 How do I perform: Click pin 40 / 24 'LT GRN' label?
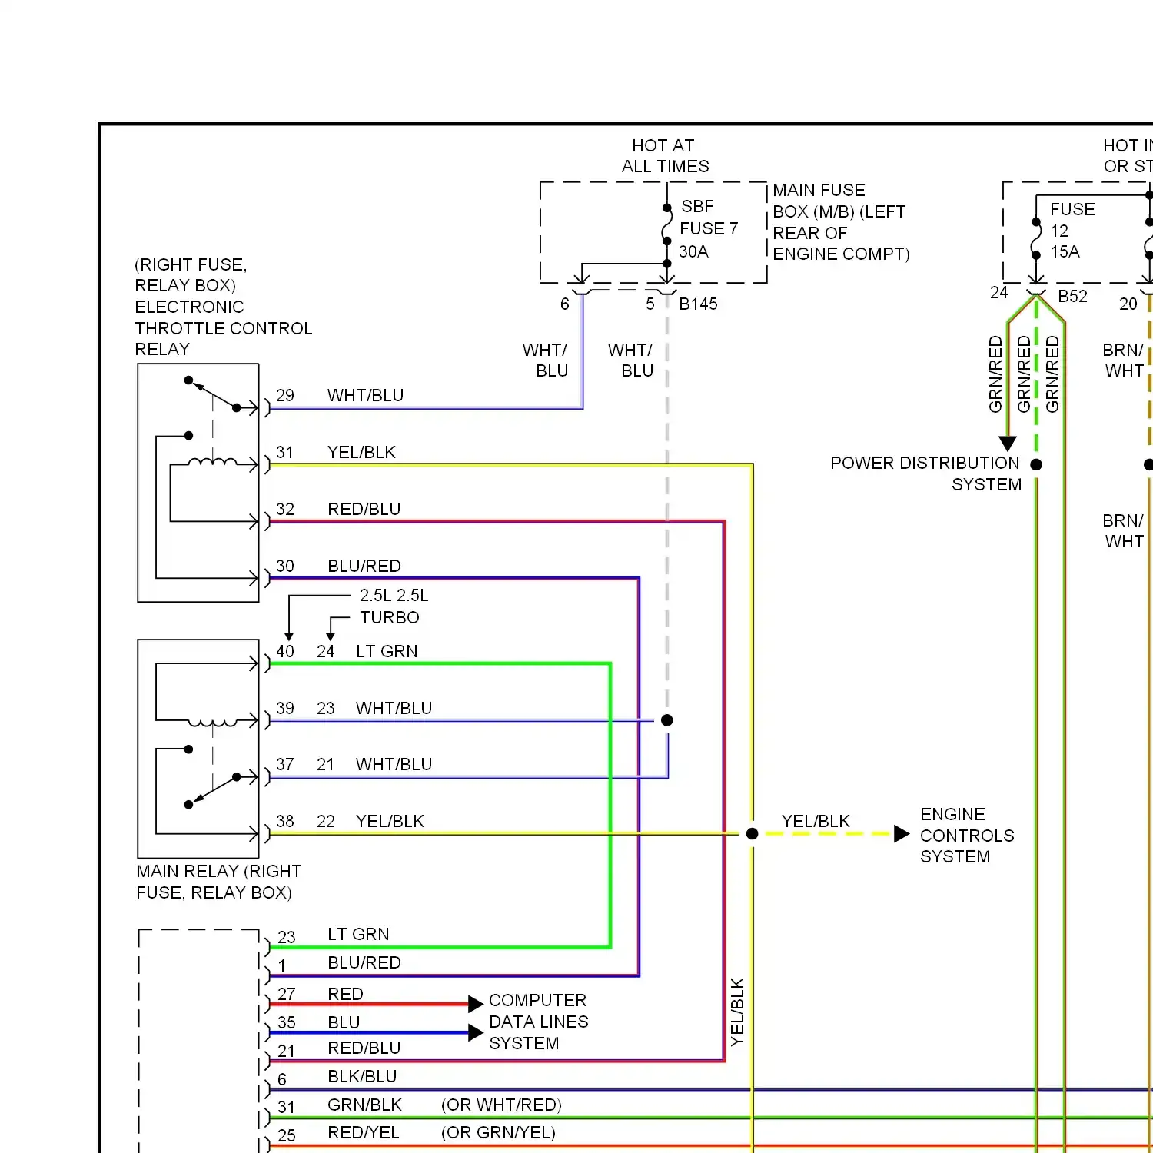(387, 651)
